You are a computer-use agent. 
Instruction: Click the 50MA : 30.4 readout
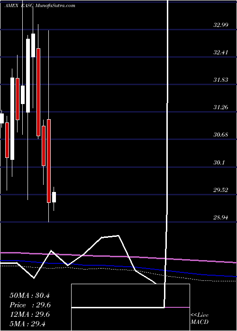pos(29,296)
